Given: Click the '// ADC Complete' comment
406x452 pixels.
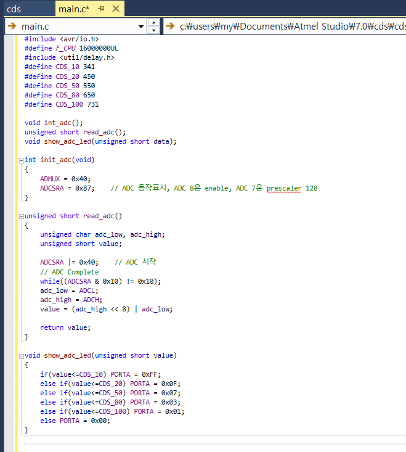Looking at the screenshot, I should point(70,272).
